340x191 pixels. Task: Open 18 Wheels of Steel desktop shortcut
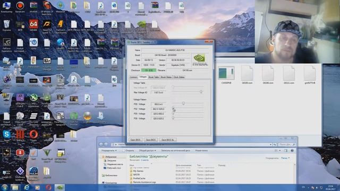click(47, 8)
